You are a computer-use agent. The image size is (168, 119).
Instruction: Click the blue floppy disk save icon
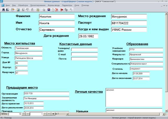coord(49,10)
